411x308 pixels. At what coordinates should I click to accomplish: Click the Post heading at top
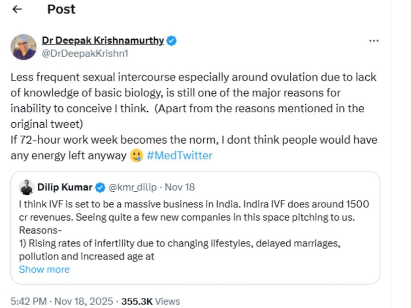(61, 10)
